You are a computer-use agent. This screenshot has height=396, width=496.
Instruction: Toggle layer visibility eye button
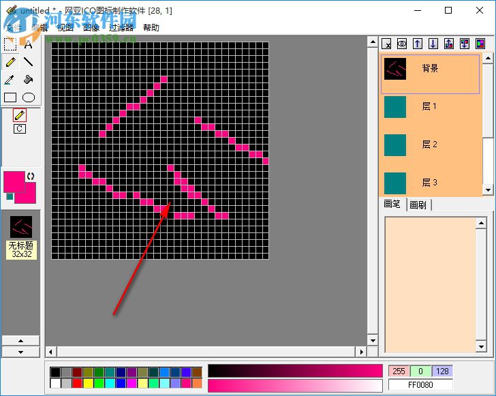point(402,44)
